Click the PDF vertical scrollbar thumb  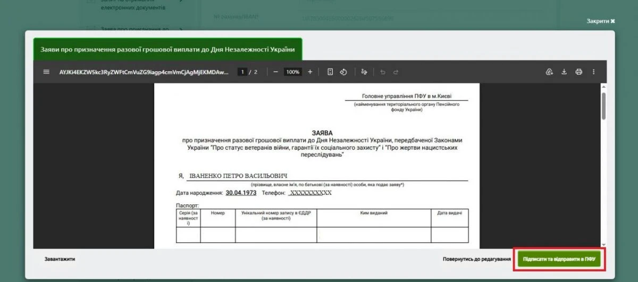[x=603, y=105]
